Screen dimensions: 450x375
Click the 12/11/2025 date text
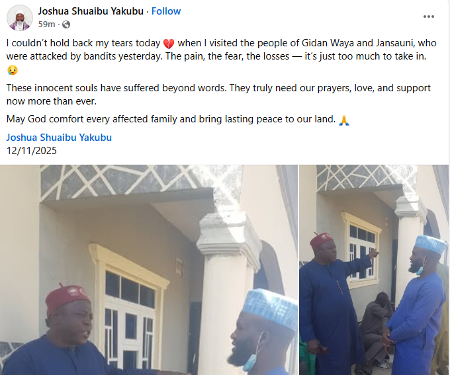32,151
